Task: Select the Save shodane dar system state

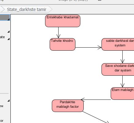Action: pyautogui.click(x=118, y=70)
